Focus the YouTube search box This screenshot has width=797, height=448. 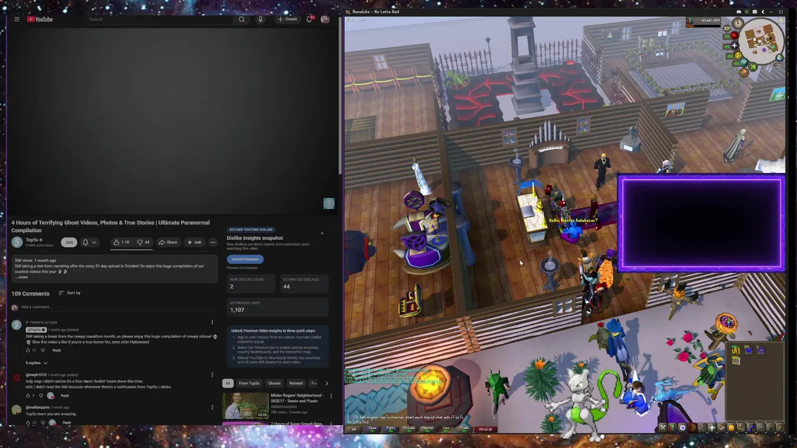point(160,19)
